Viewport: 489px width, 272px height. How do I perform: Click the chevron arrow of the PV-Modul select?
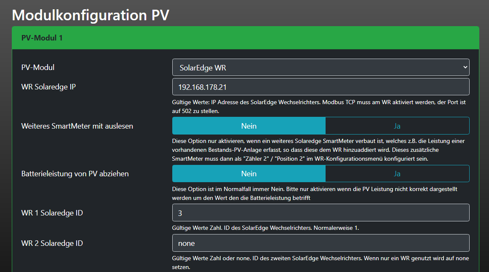[x=465, y=67]
